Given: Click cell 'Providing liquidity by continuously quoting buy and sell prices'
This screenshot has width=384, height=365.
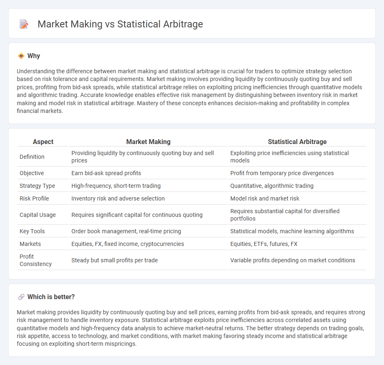Looking at the screenshot, I should (148, 157).
